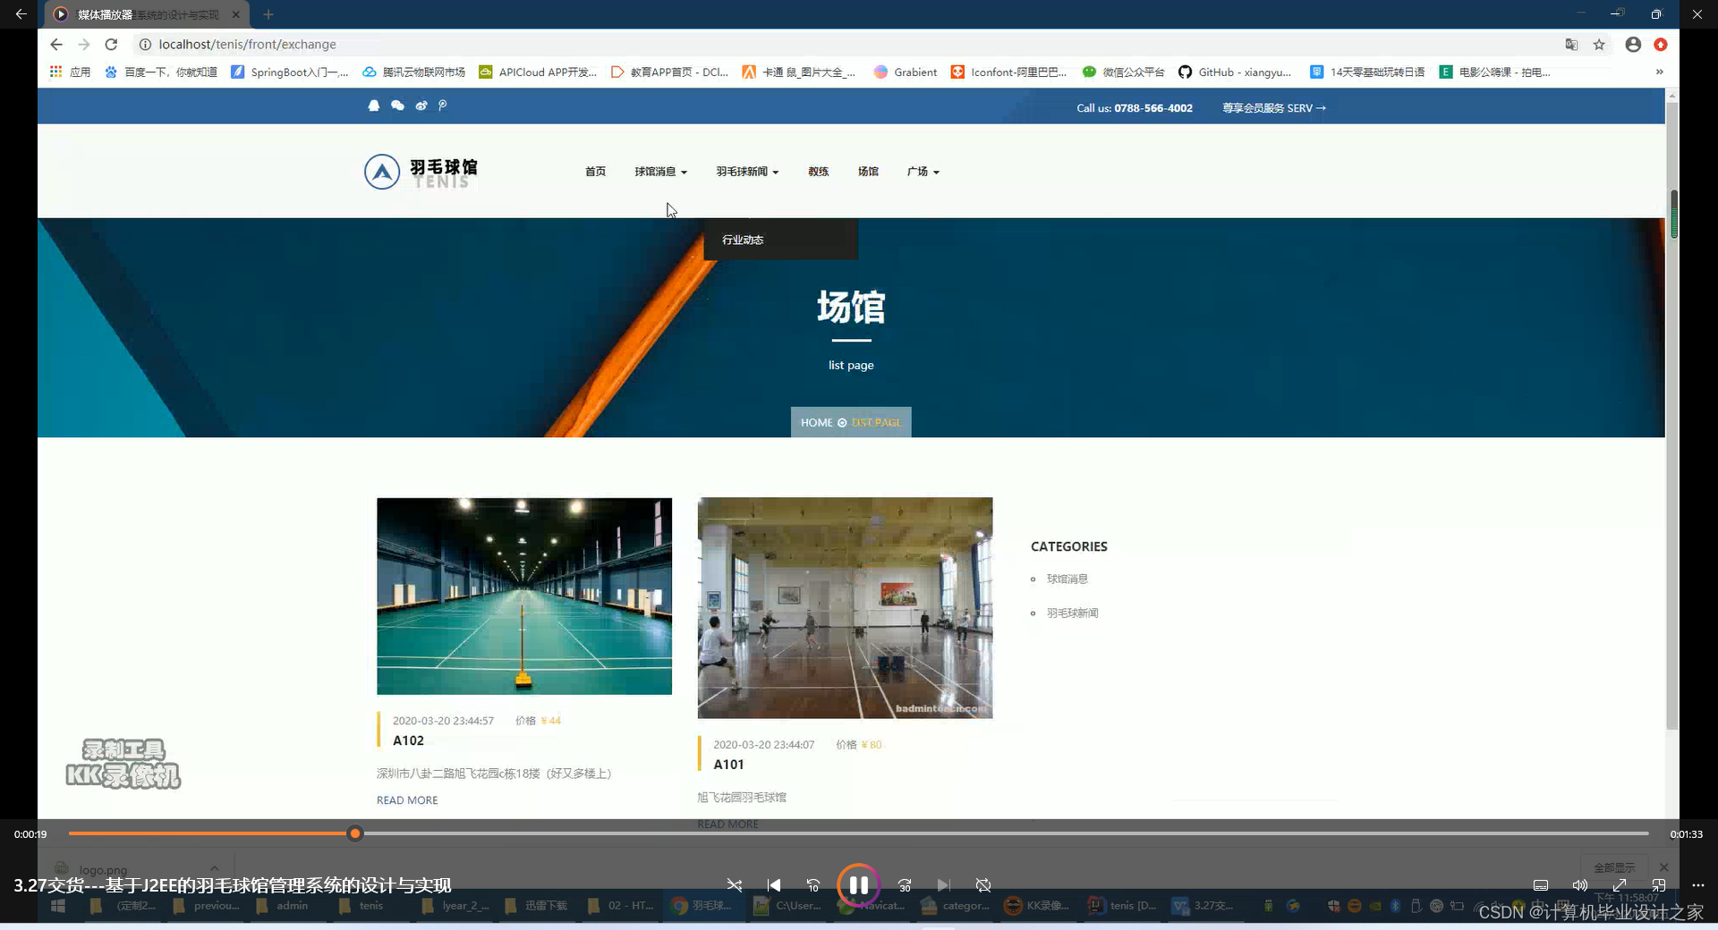Go back in the browser

click(x=56, y=44)
